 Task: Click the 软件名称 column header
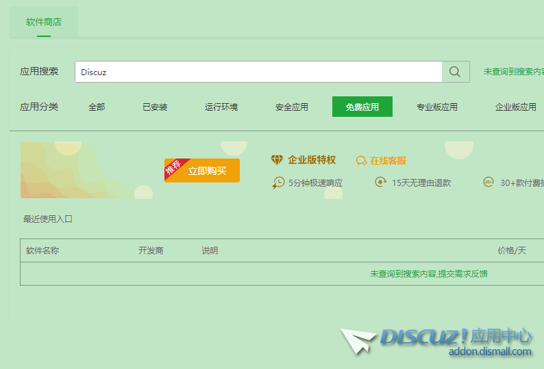42,251
